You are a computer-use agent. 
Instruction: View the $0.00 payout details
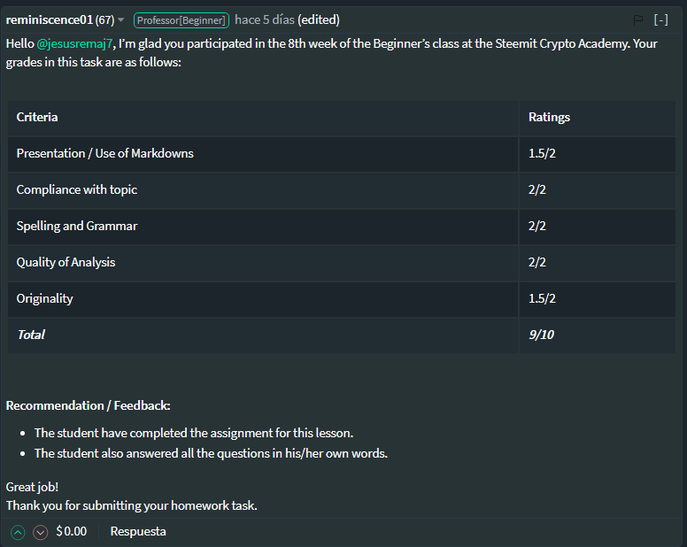coord(72,531)
